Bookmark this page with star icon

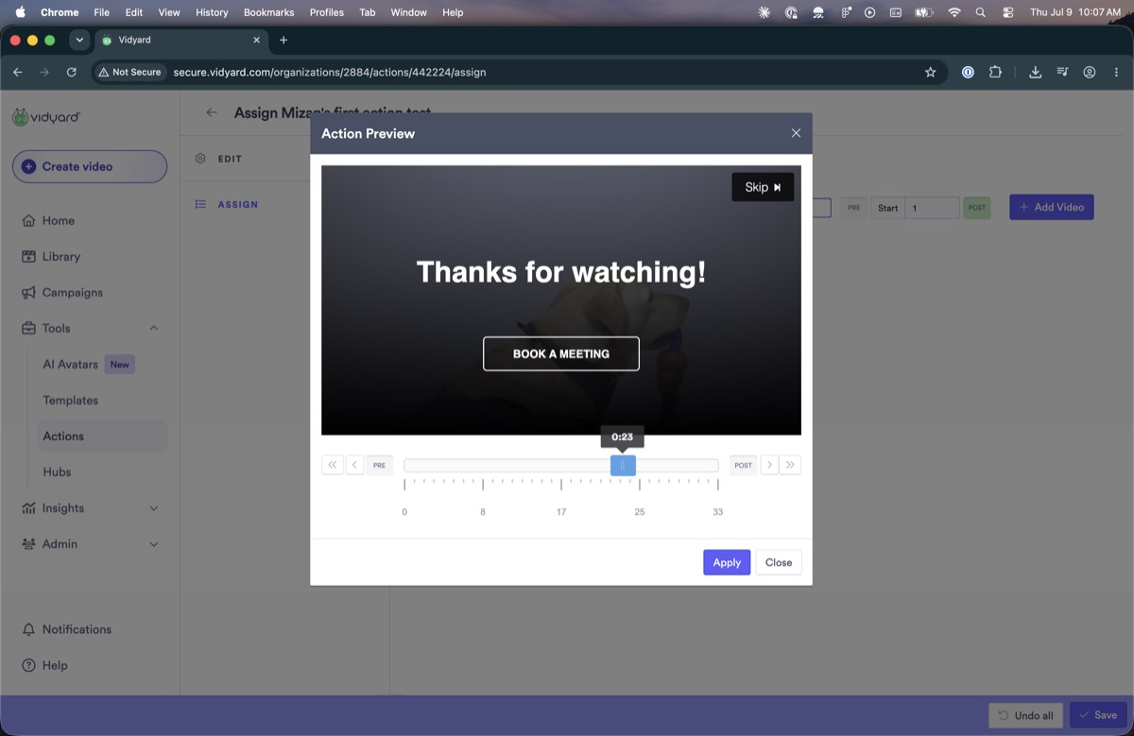(930, 72)
